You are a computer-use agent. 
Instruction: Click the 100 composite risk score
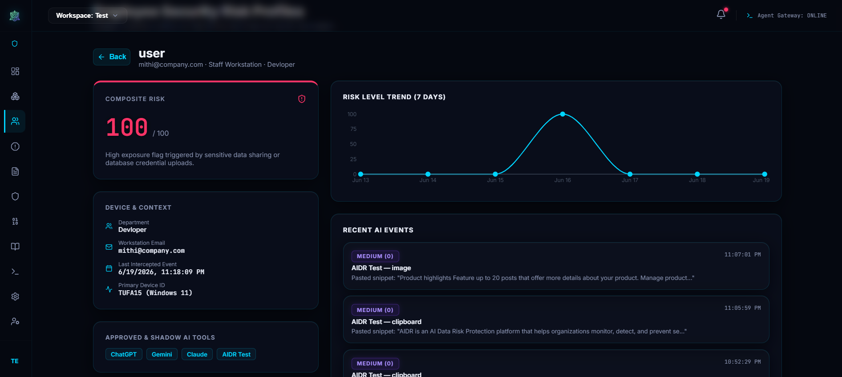pyautogui.click(x=127, y=127)
